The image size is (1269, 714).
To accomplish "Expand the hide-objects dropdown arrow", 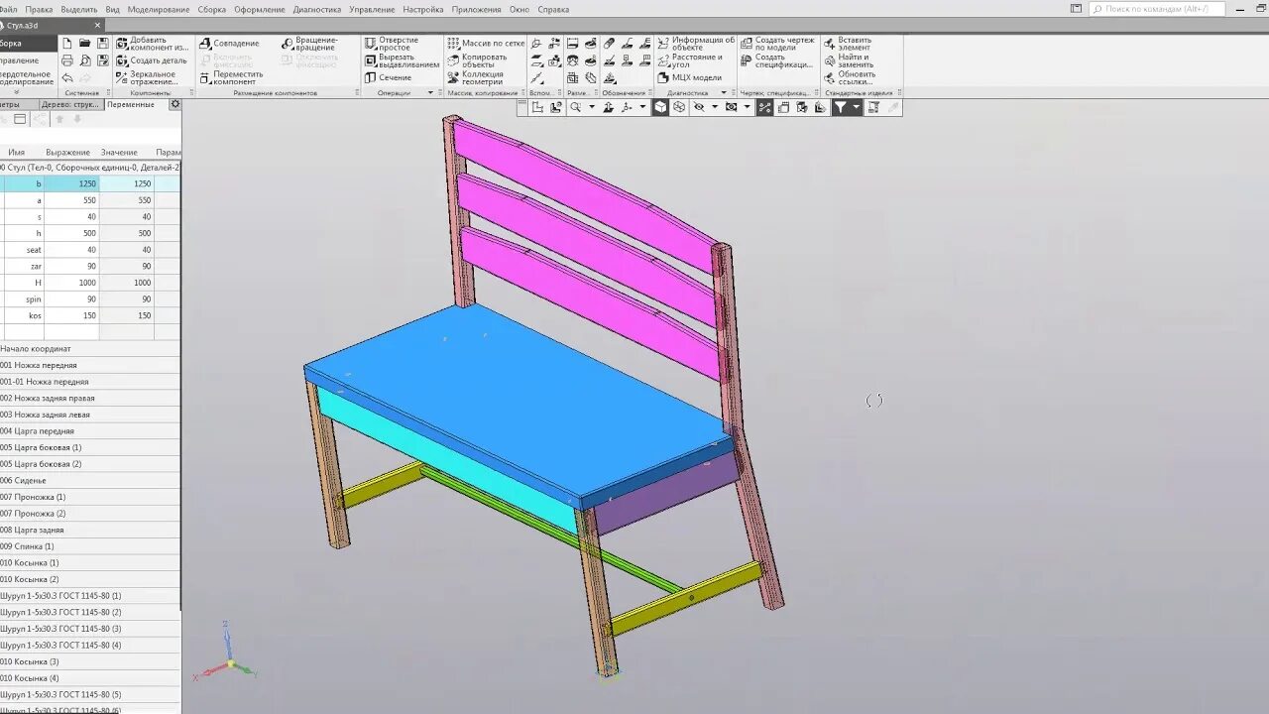I will tap(715, 107).
